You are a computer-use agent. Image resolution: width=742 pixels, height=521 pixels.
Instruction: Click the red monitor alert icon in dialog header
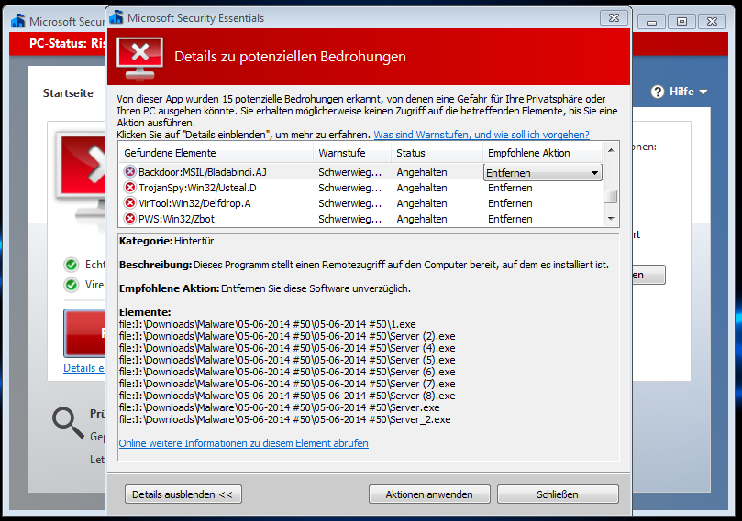coord(139,58)
